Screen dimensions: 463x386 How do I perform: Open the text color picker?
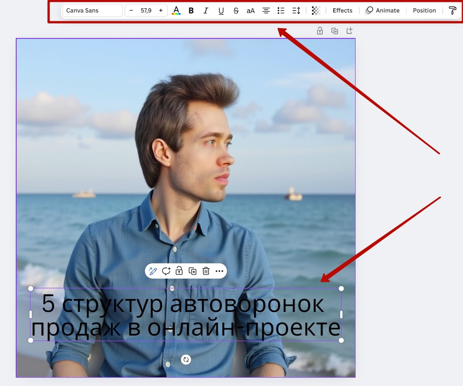tap(176, 11)
